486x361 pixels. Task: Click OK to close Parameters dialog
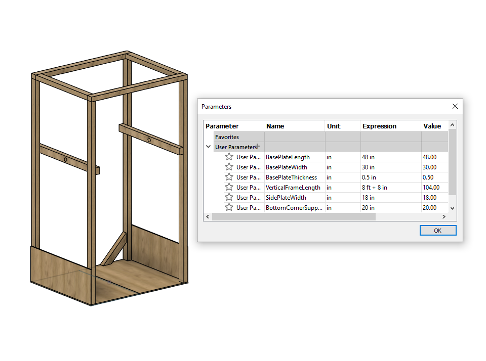437,231
